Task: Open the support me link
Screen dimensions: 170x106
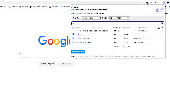Action: click(x=160, y=9)
